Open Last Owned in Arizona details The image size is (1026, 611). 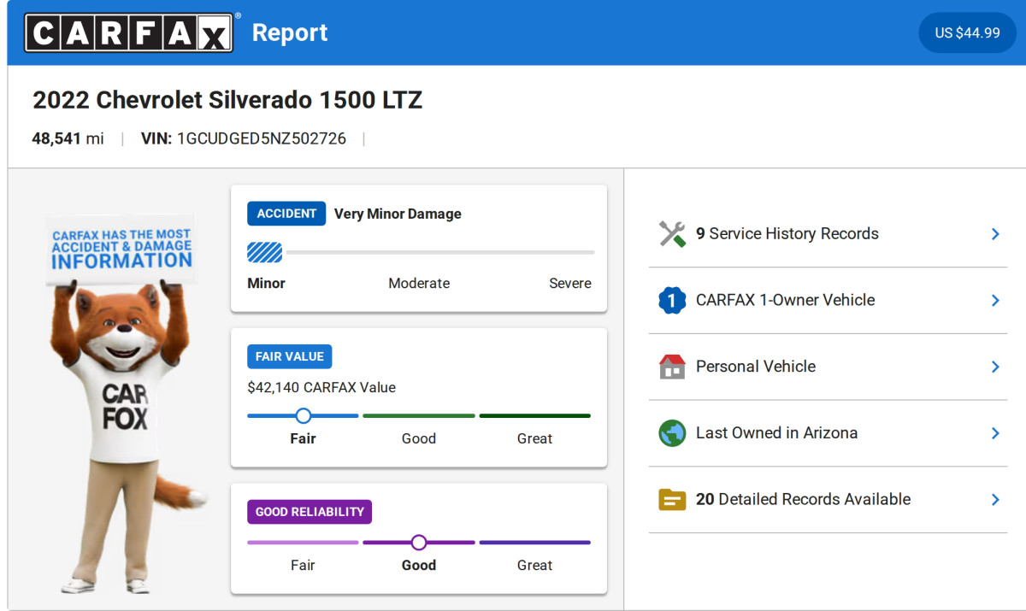828,433
